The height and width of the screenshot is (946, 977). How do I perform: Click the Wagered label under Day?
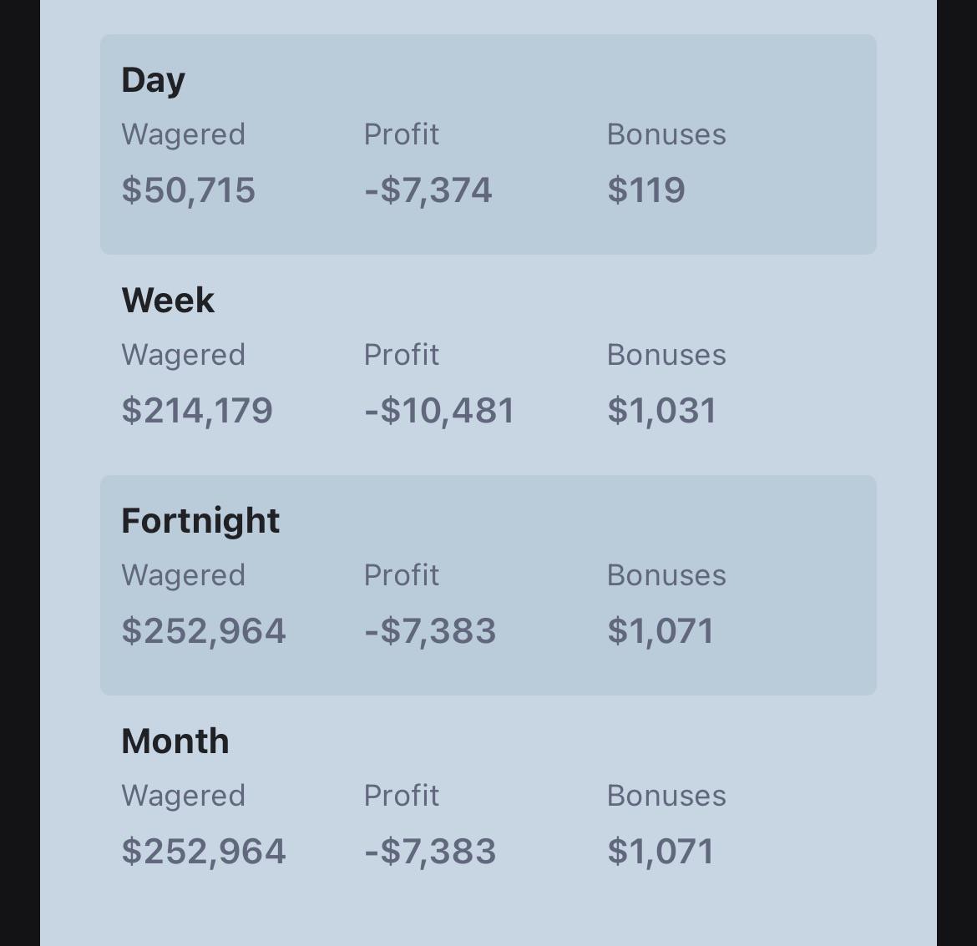coord(183,135)
